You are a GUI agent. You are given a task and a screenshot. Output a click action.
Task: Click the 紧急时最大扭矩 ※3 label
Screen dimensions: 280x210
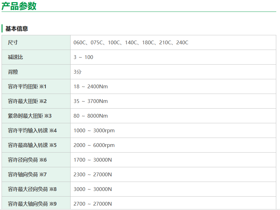(x=30, y=116)
